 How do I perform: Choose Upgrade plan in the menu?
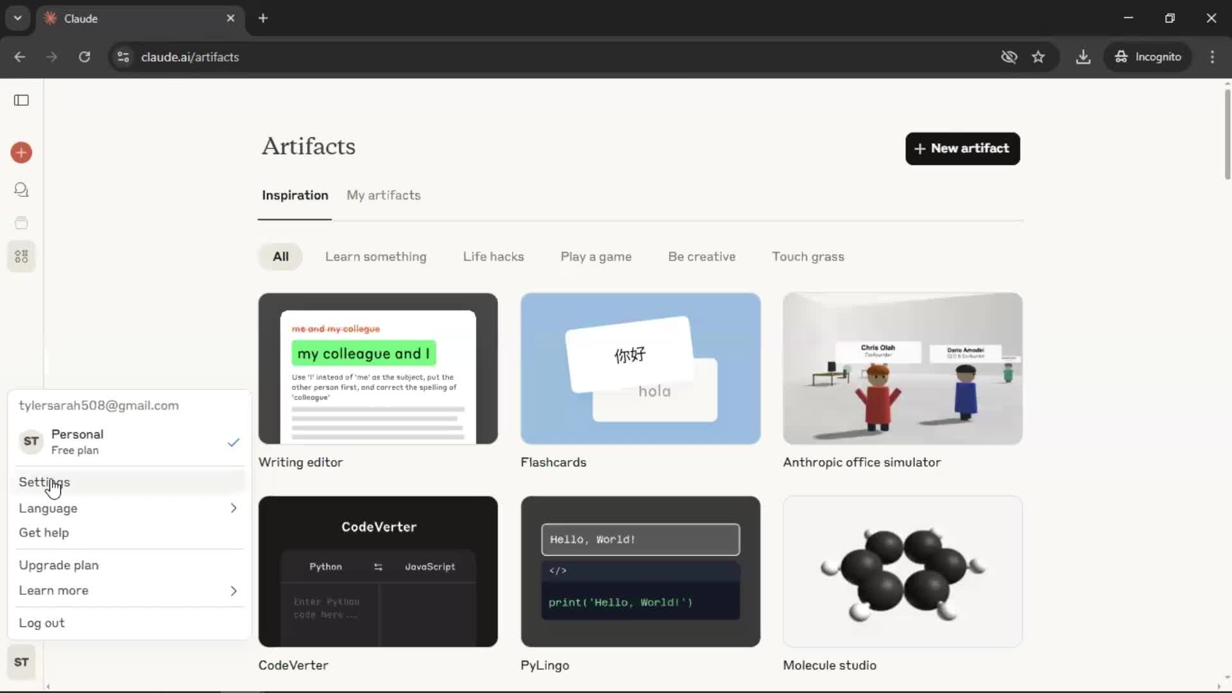pos(129,565)
